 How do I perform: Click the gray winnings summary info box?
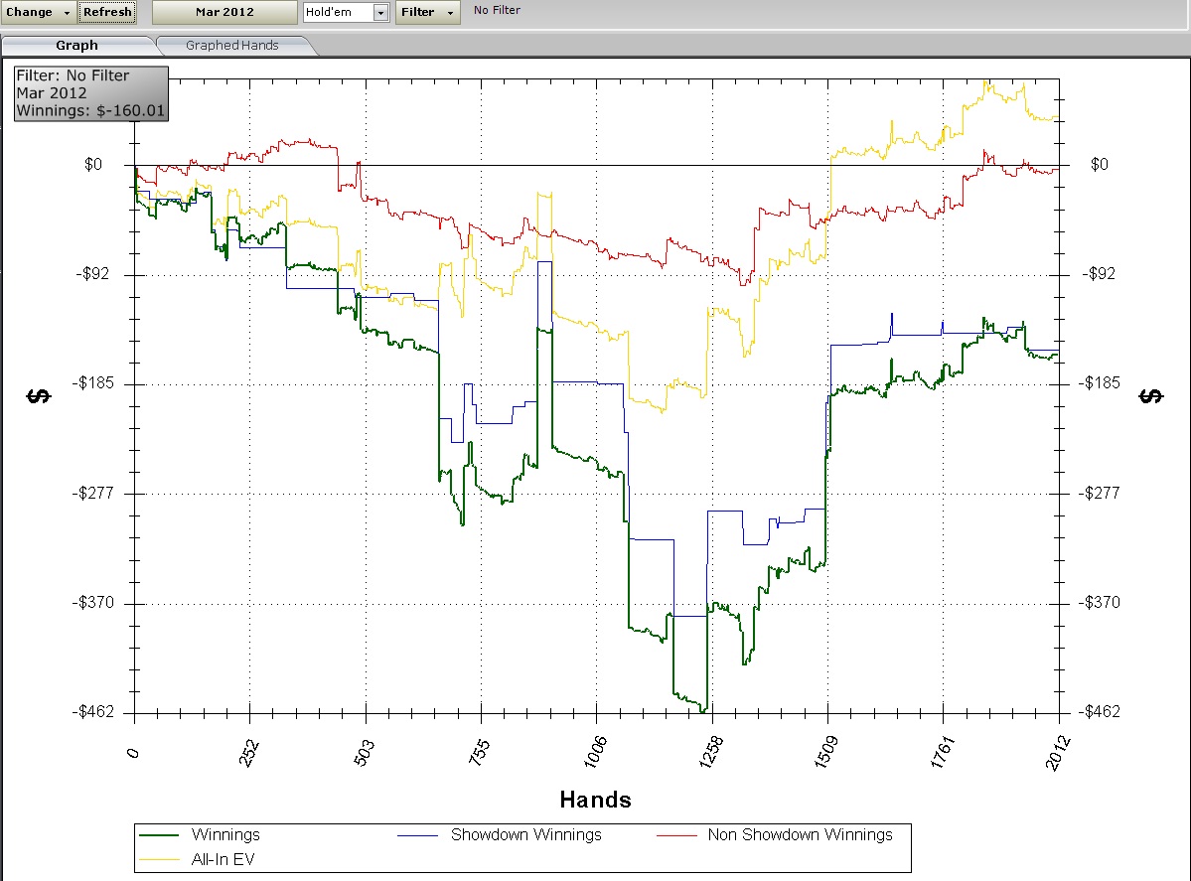(x=90, y=93)
